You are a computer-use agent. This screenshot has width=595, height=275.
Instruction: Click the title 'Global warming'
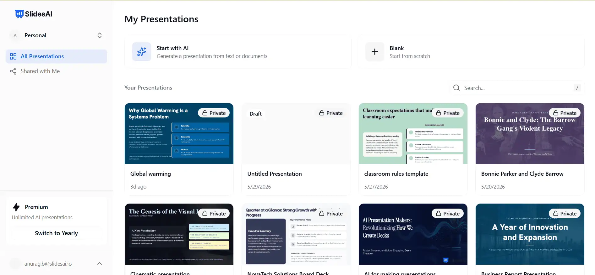[150, 174]
